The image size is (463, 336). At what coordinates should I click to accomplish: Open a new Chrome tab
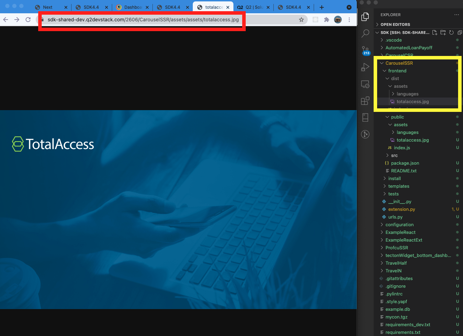click(x=322, y=7)
